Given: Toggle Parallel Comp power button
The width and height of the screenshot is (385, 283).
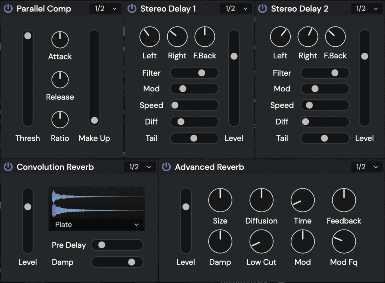Looking at the screenshot, I should pos(8,9).
